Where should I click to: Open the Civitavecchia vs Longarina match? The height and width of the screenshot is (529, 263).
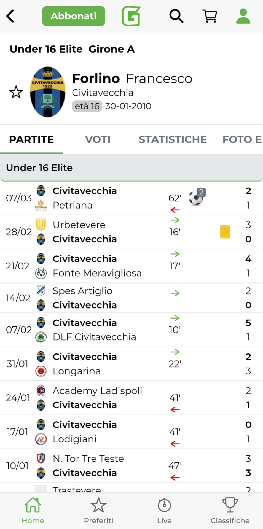[x=110, y=364]
